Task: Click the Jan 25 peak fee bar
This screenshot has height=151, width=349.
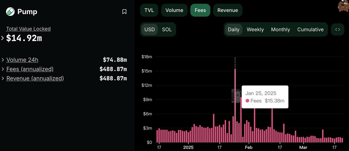Action: coord(235,106)
